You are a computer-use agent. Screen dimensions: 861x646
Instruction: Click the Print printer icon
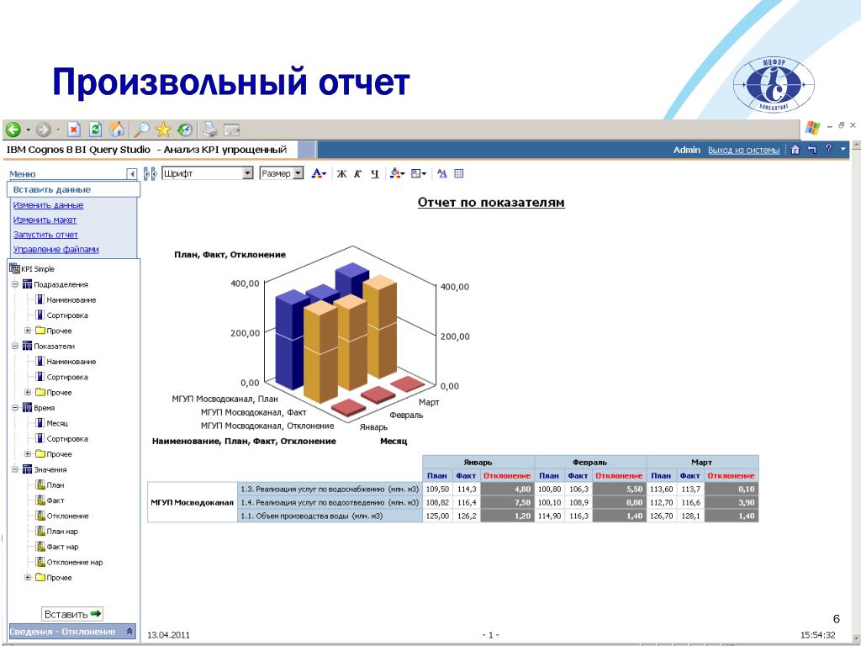pyautogui.click(x=210, y=130)
